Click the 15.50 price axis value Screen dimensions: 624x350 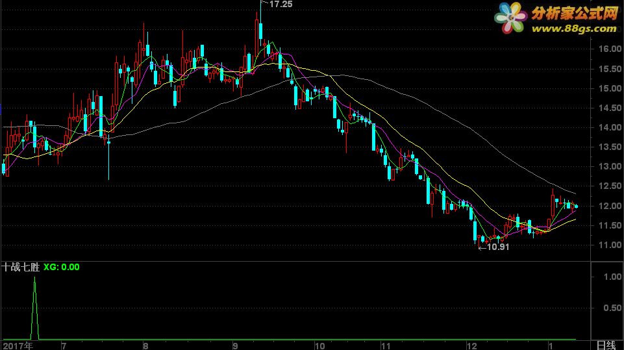(610, 69)
